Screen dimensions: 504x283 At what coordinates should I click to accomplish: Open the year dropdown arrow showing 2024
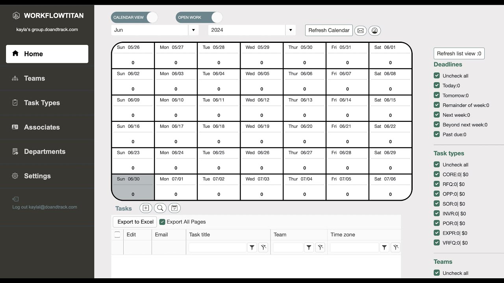290,30
